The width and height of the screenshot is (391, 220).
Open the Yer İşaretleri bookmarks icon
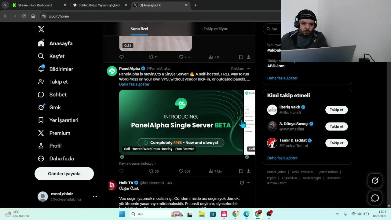[x=41, y=120]
